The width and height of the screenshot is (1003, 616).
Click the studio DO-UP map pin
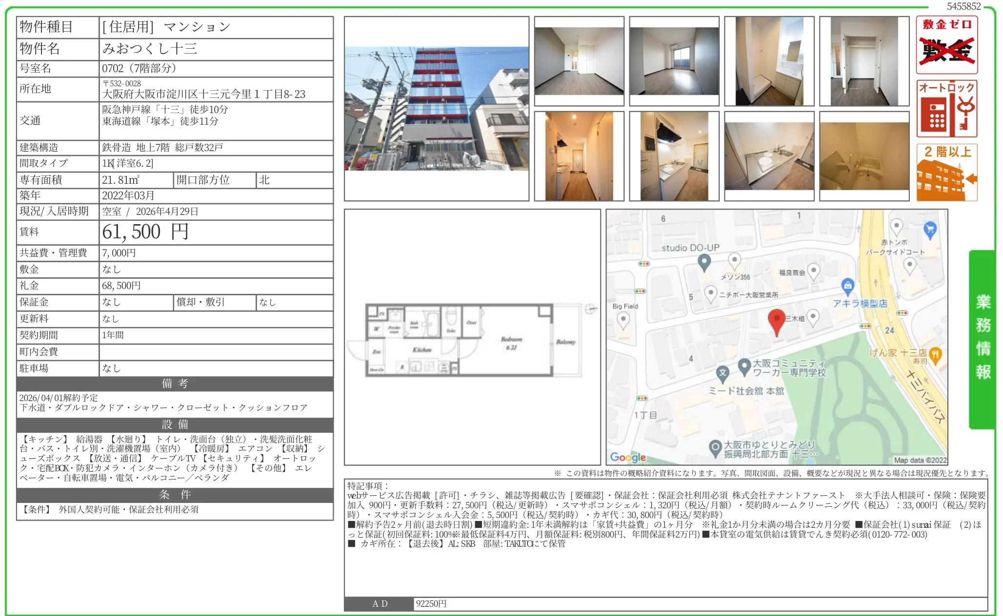point(704,262)
